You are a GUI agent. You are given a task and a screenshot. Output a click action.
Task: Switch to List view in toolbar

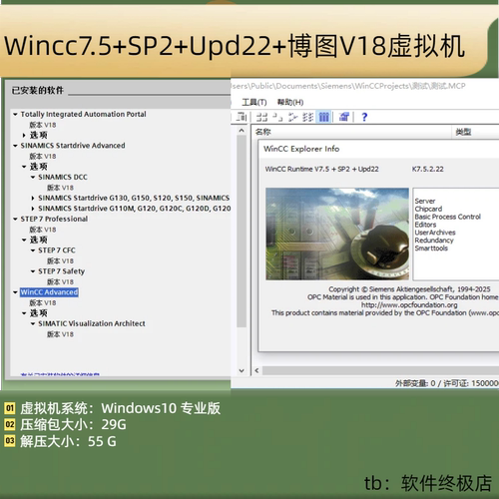click(292, 117)
